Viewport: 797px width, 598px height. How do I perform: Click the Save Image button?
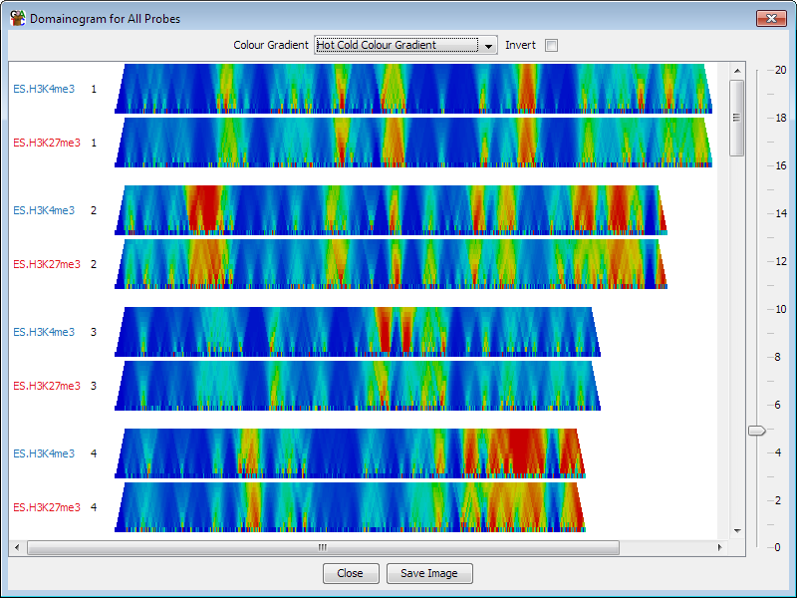[x=429, y=573]
